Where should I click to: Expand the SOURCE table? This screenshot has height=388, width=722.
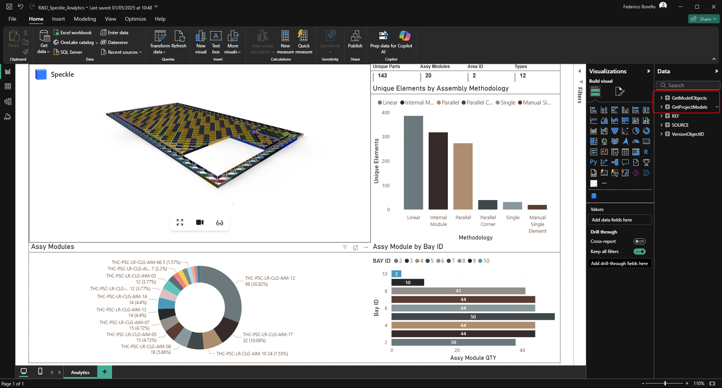(x=661, y=125)
